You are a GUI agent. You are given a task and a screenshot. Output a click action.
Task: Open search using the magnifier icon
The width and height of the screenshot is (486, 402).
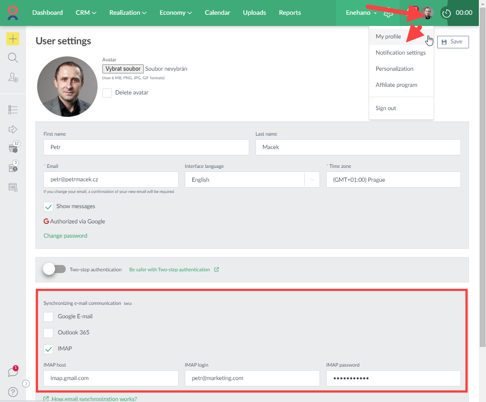[x=13, y=57]
